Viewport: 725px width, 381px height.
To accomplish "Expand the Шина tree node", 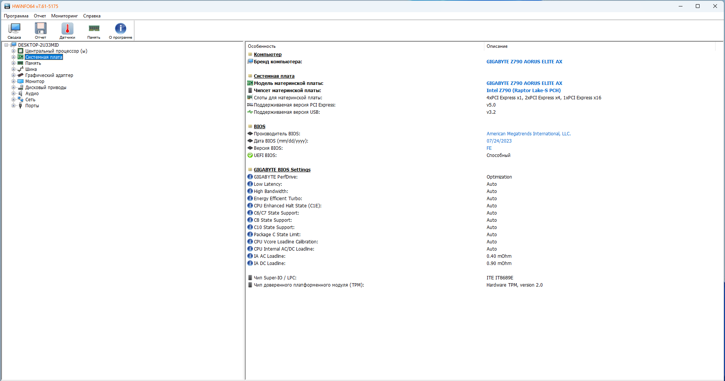I will click(x=14, y=69).
